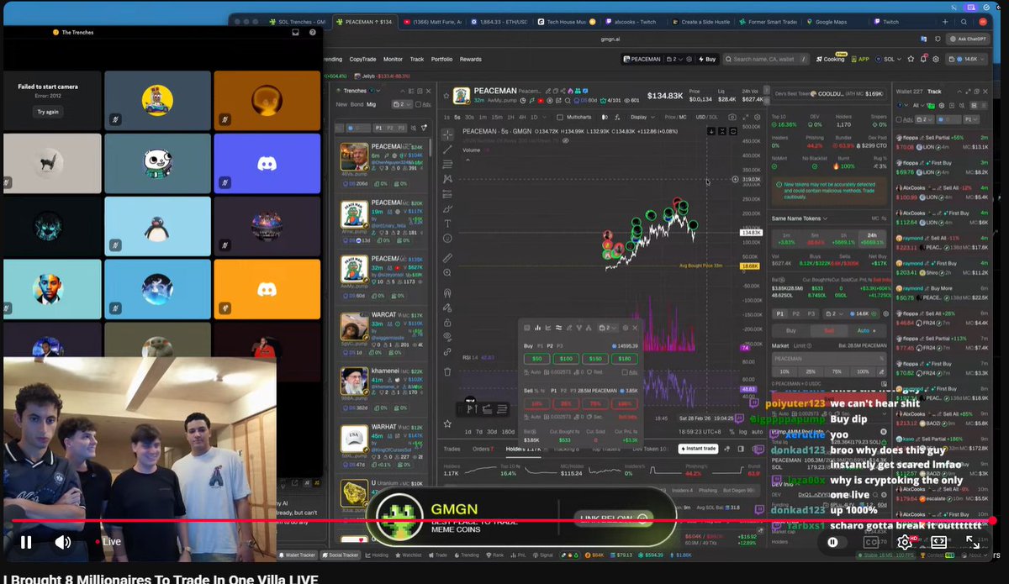Open the 14.6K wallet balance dropdown
The width and height of the screenshot is (1009, 584).
(965, 59)
